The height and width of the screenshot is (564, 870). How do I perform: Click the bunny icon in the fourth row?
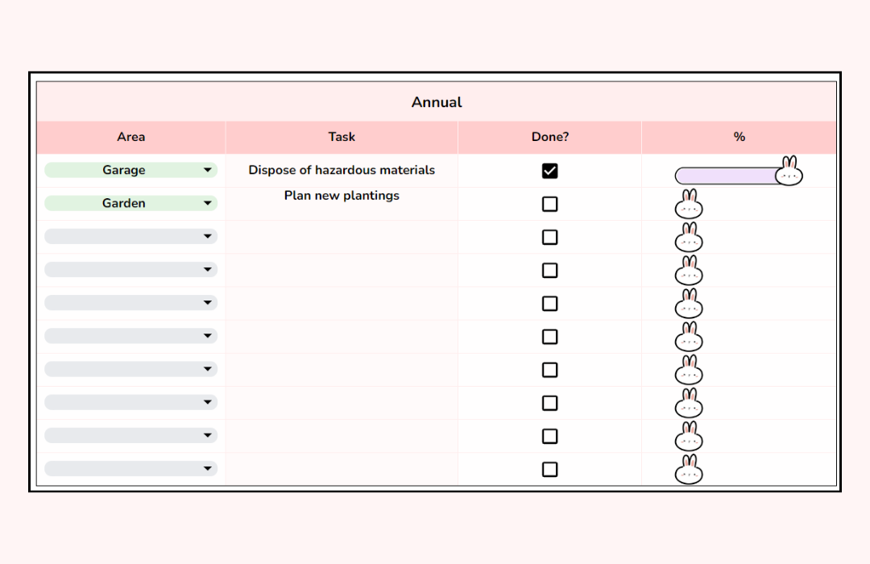689,273
